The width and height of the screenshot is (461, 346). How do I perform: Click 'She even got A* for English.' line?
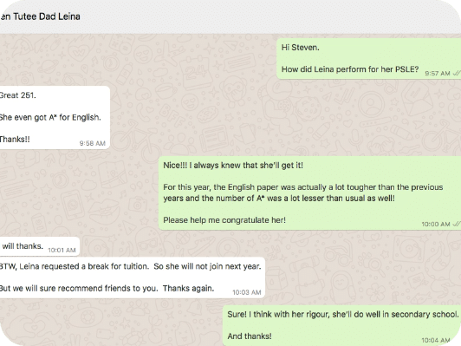click(50, 117)
